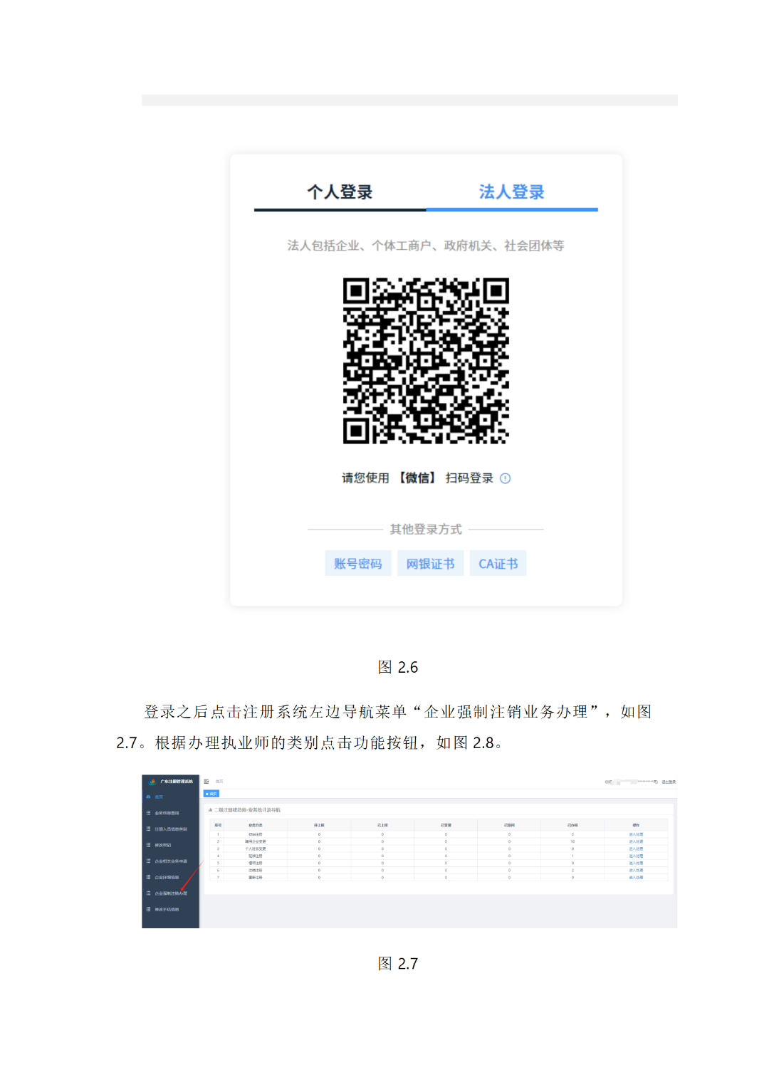Click the 序号 column header
Viewport: 769px width, 1087px height.
click(x=217, y=825)
